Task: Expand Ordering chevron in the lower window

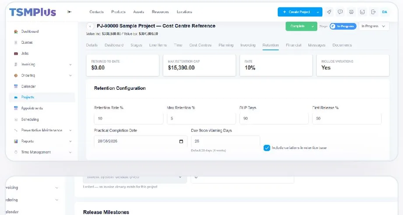Action: (x=57, y=200)
